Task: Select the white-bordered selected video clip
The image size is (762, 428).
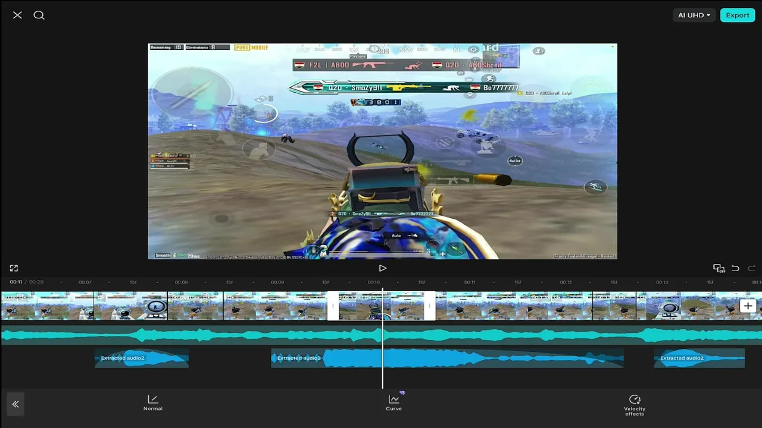Action: point(381,306)
